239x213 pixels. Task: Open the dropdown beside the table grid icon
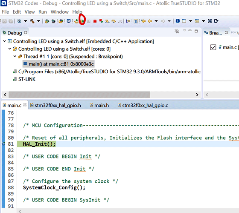coord(204,21)
